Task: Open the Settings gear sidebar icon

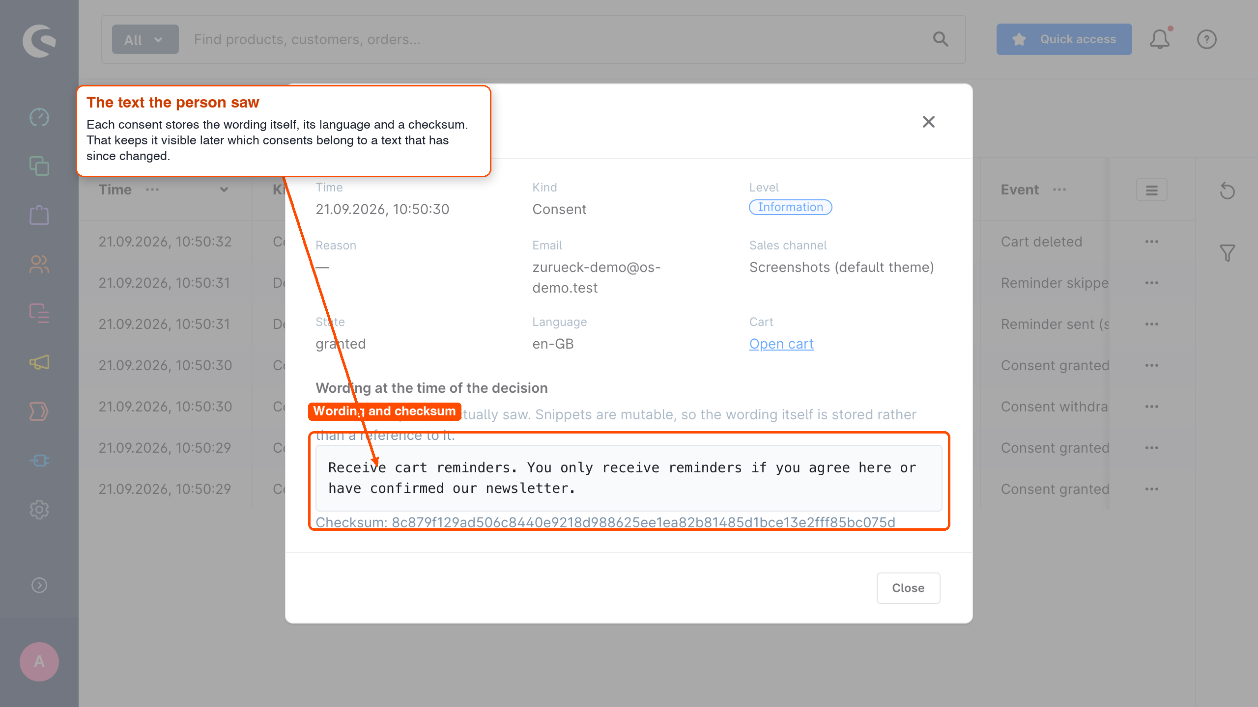Action: click(x=39, y=510)
